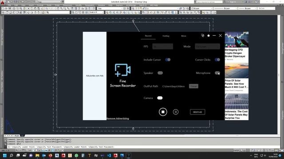Open Visual Studio Code from the taskbar
Viewport: 284px width, 159px height.
coord(109,155)
